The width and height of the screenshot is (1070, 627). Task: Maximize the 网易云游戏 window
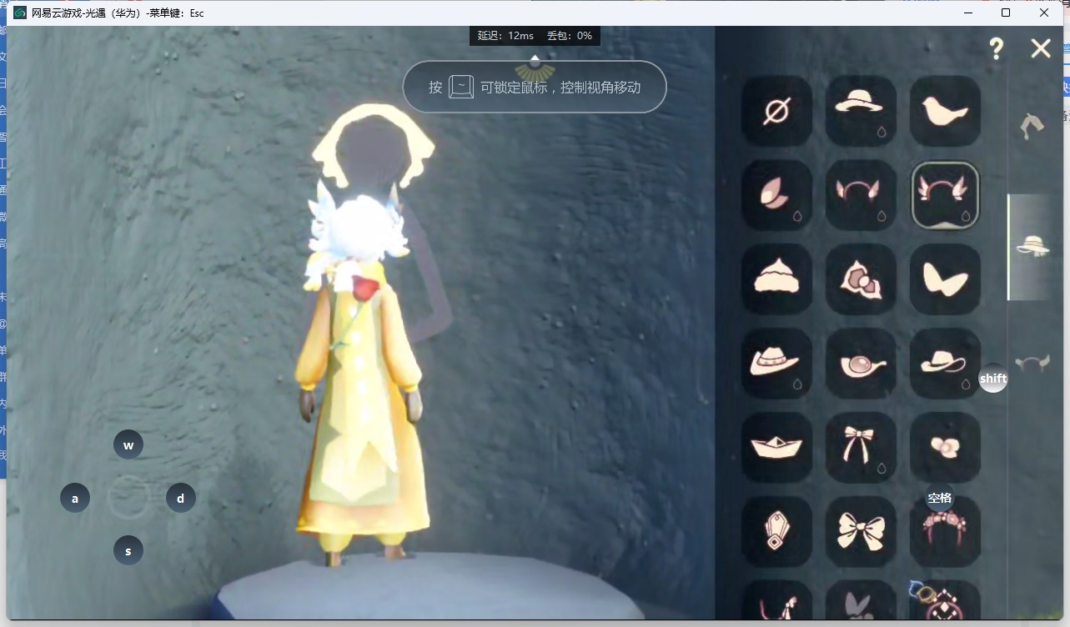click(x=1006, y=13)
